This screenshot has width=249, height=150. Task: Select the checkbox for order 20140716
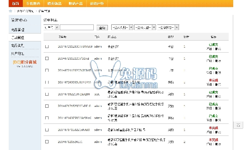pyautogui.click(x=47, y=118)
